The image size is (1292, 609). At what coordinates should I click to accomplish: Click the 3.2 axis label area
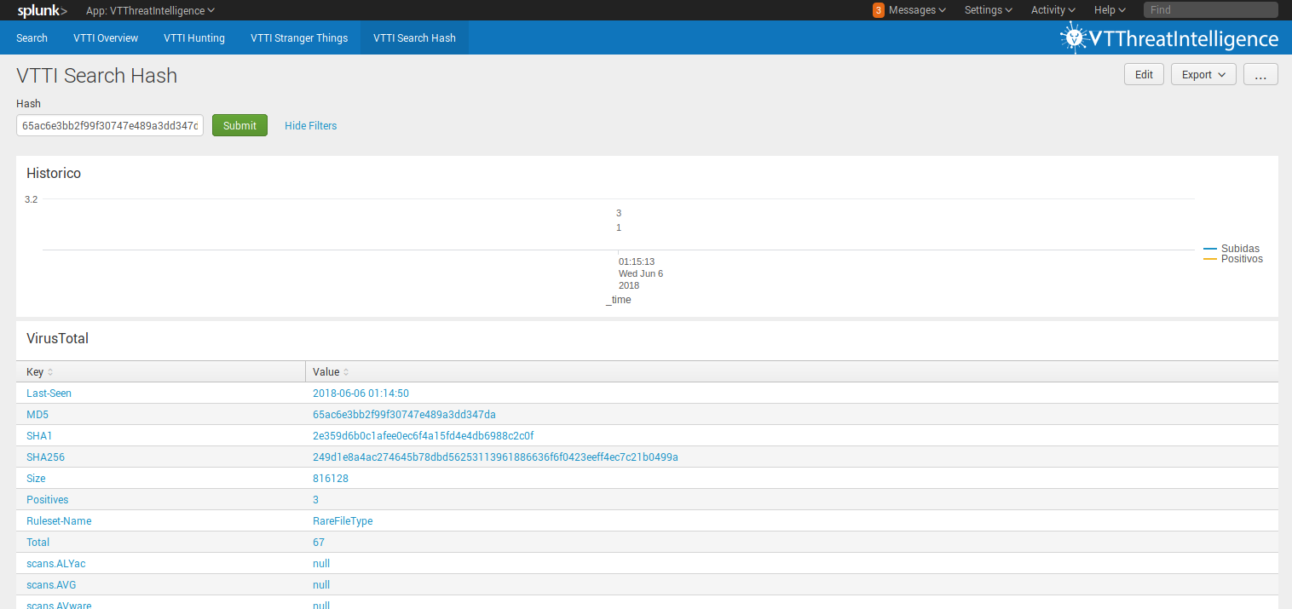point(31,198)
